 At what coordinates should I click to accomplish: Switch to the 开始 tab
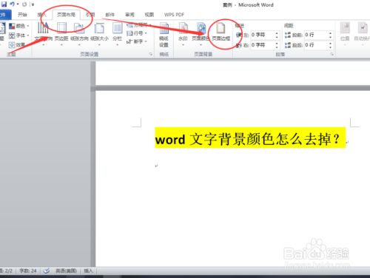[22, 15]
